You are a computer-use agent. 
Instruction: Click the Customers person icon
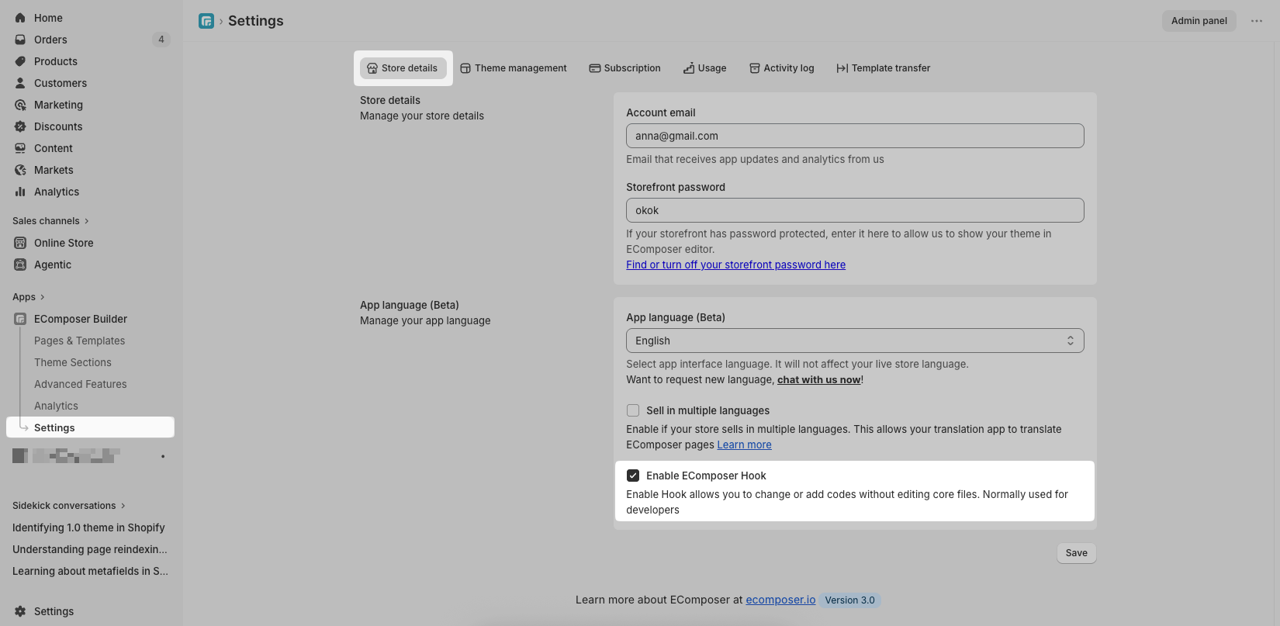(x=20, y=83)
